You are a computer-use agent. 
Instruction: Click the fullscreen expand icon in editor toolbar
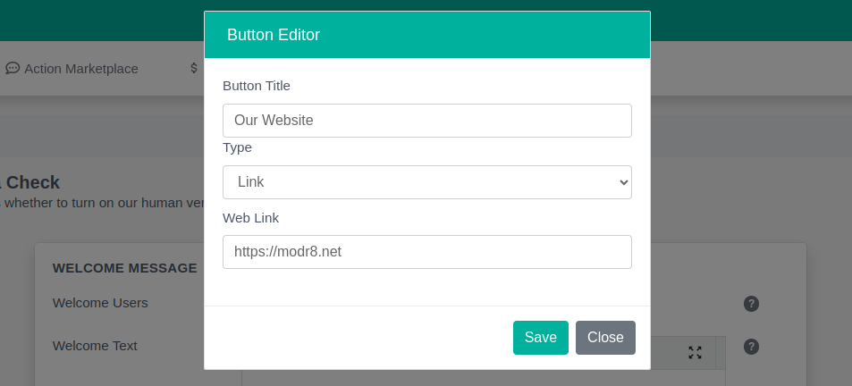[695, 353]
